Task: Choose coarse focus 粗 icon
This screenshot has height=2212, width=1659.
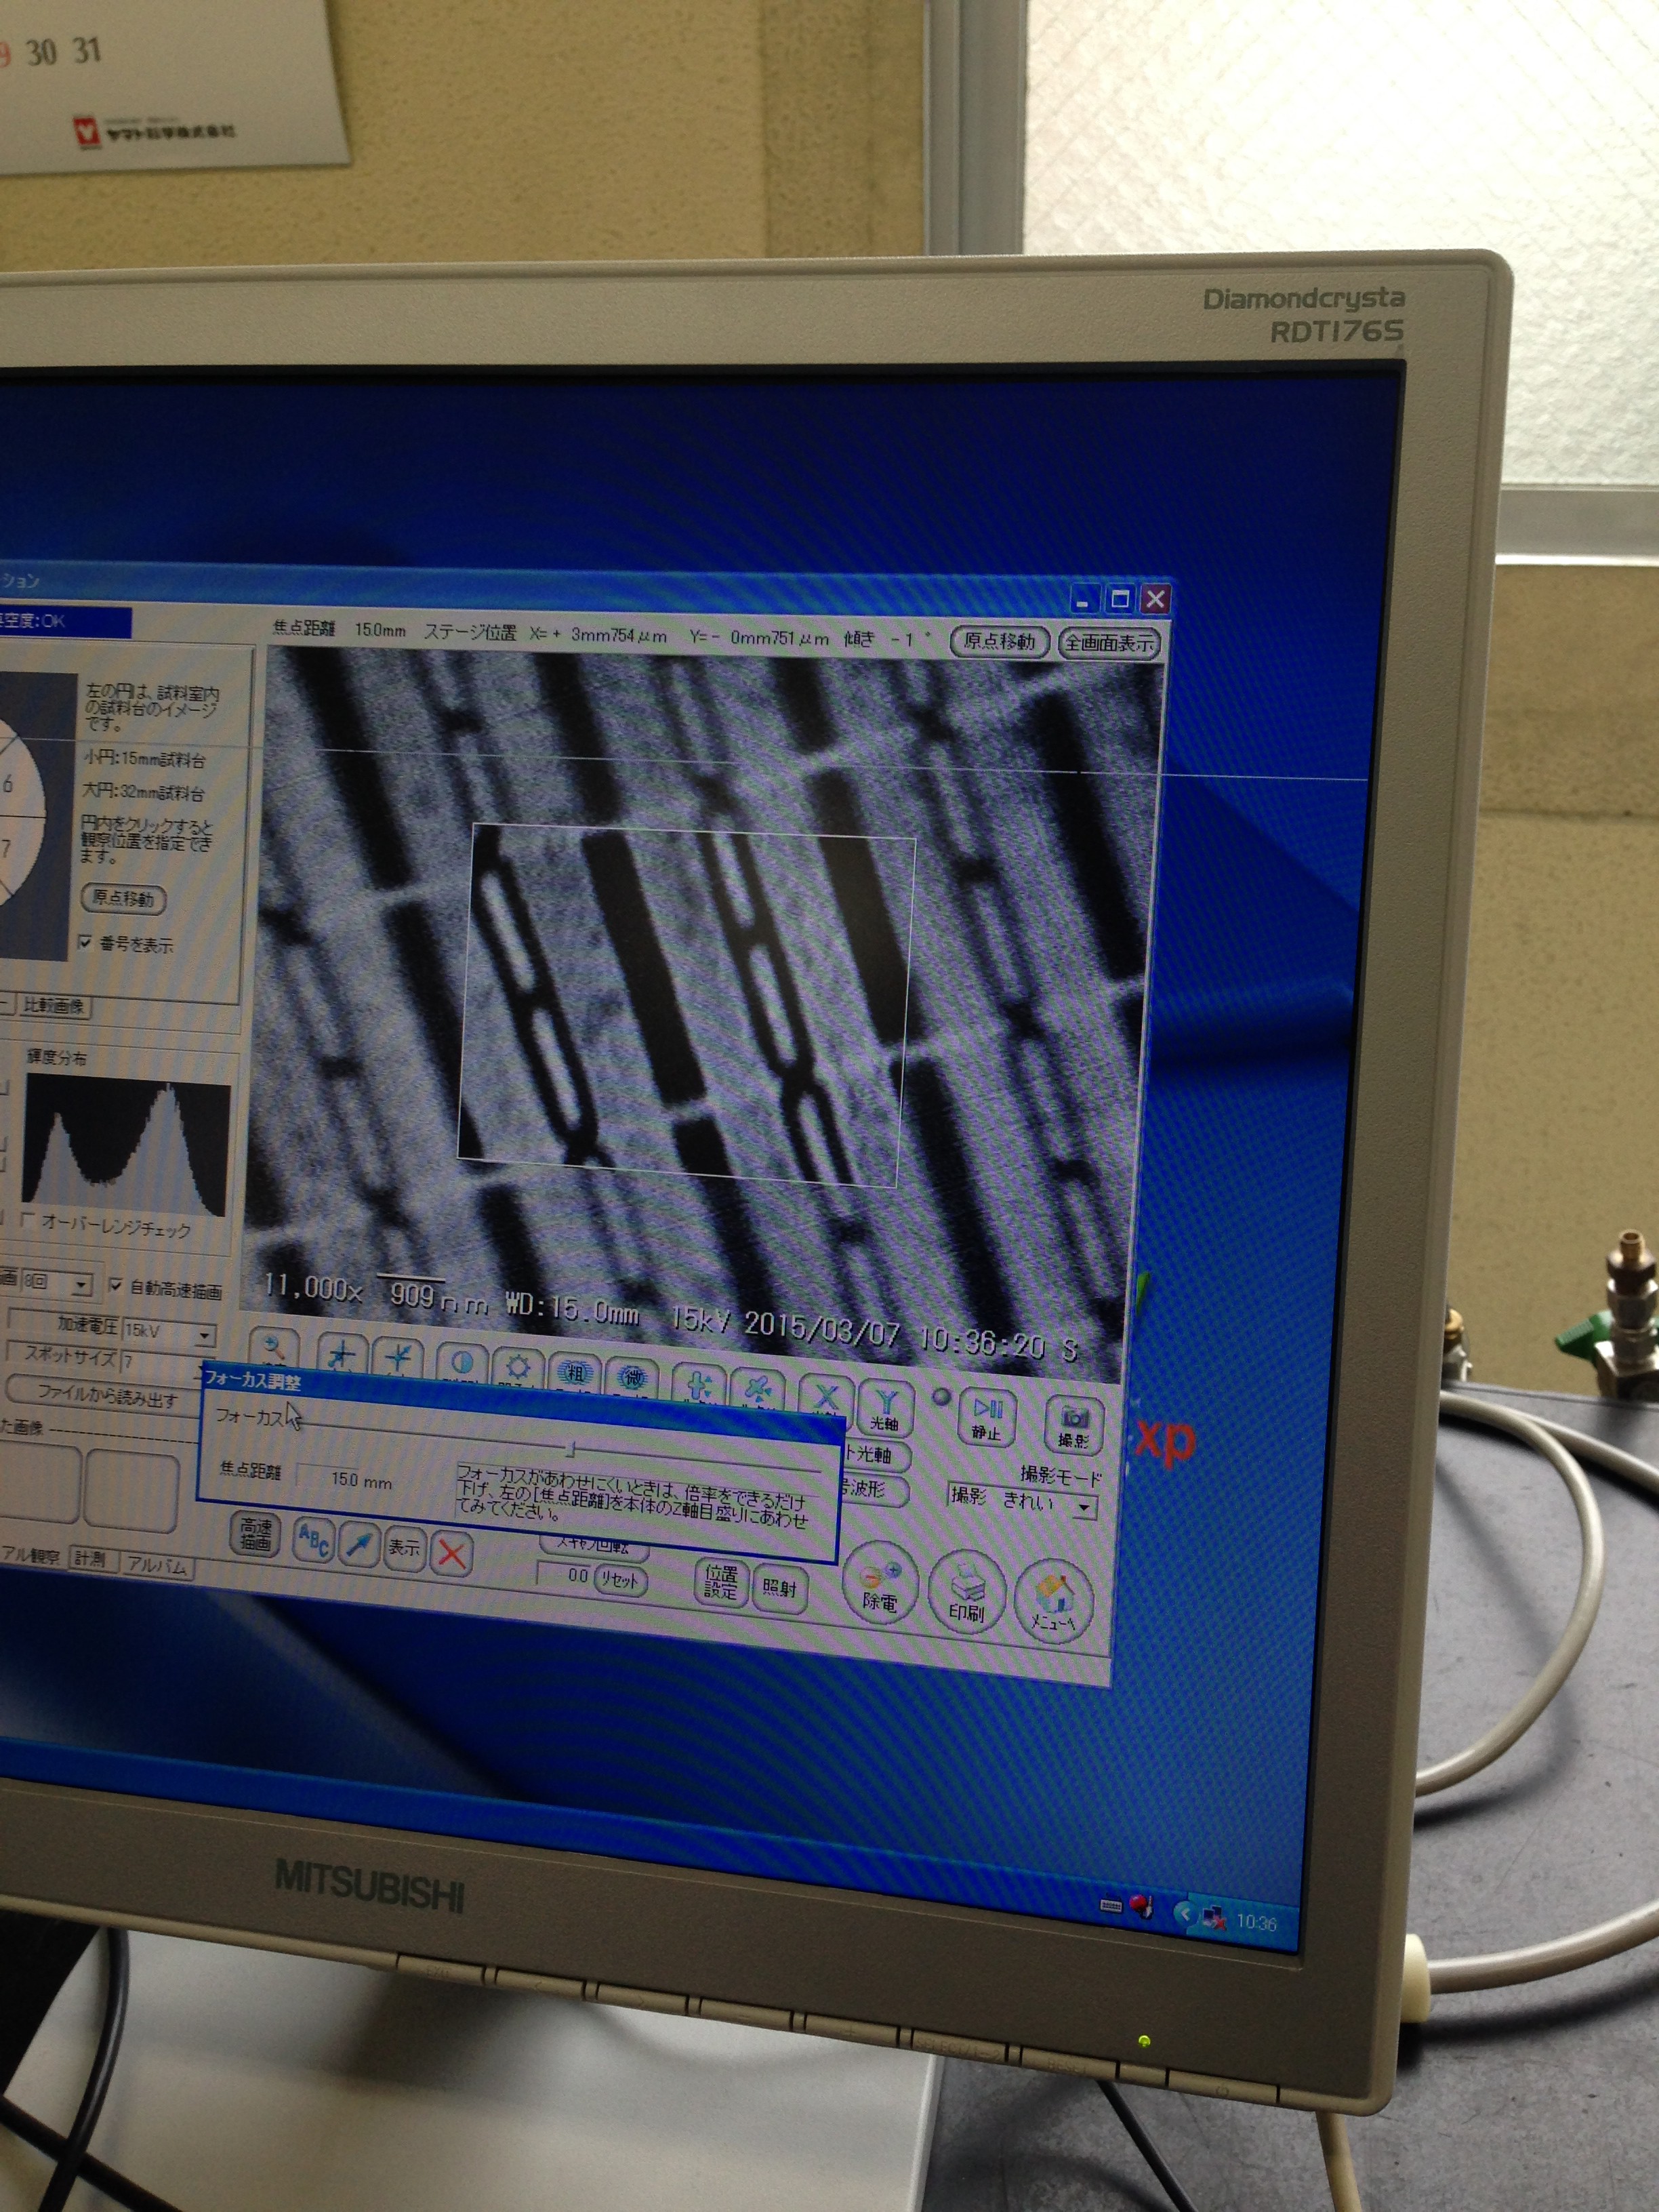Action: coord(576,1372)
